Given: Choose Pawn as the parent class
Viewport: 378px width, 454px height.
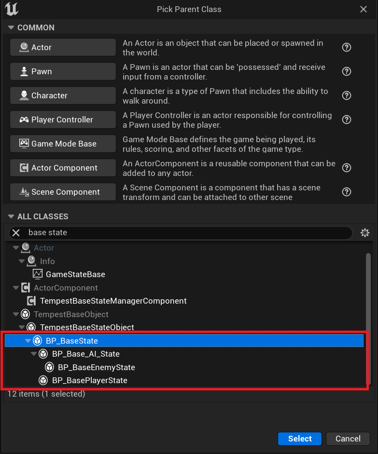Looking at the screenshot, I should (63, 71).
